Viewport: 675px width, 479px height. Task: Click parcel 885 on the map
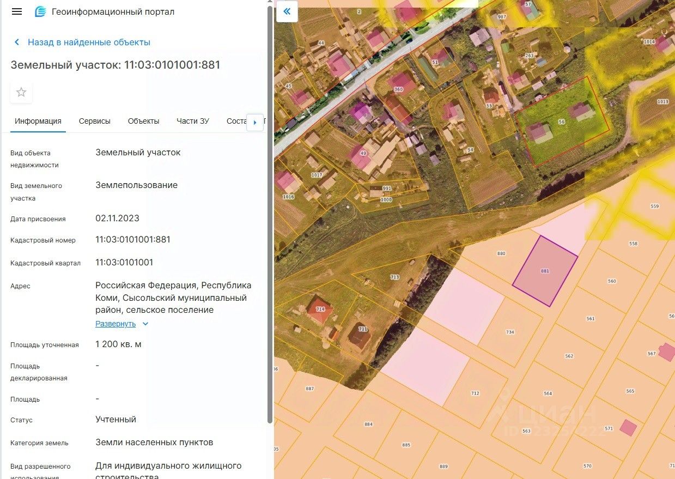pos(406,445)
